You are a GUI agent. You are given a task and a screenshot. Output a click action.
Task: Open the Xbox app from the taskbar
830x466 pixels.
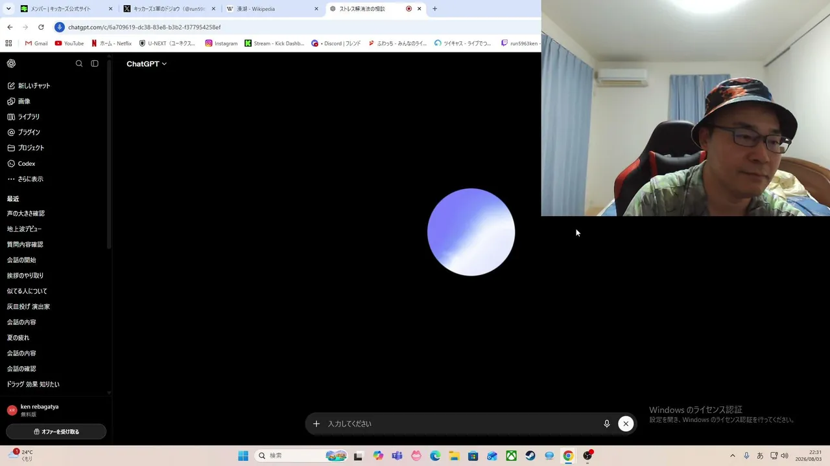(x=512, y=456)
